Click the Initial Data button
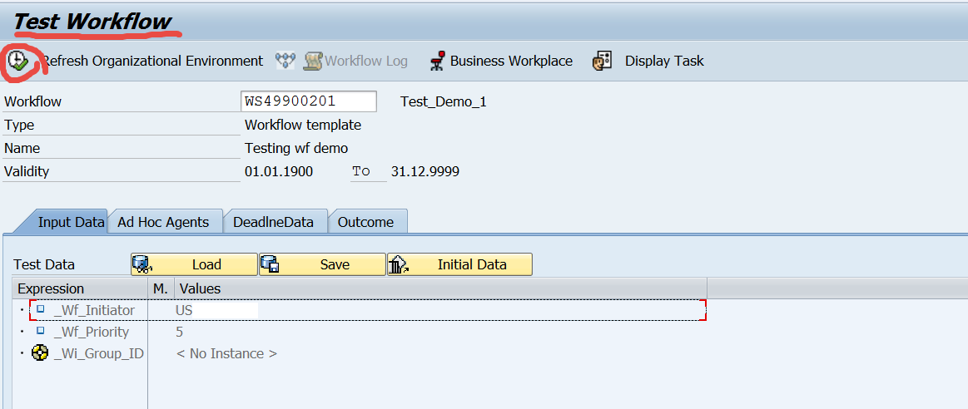This screenshot has height=409, width=968. click(460, 264)
